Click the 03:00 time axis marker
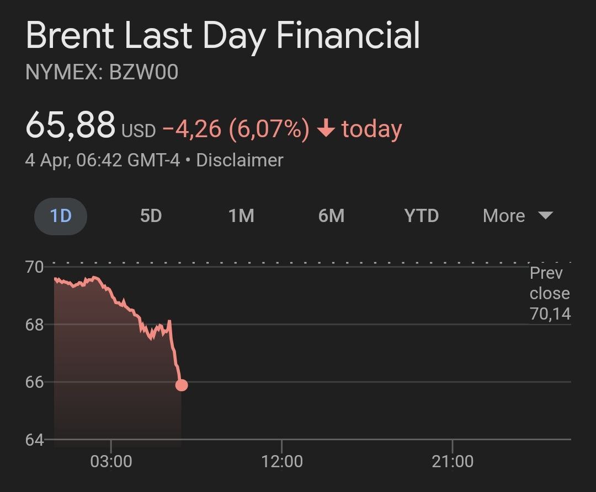596x492 pixels. 111,461
